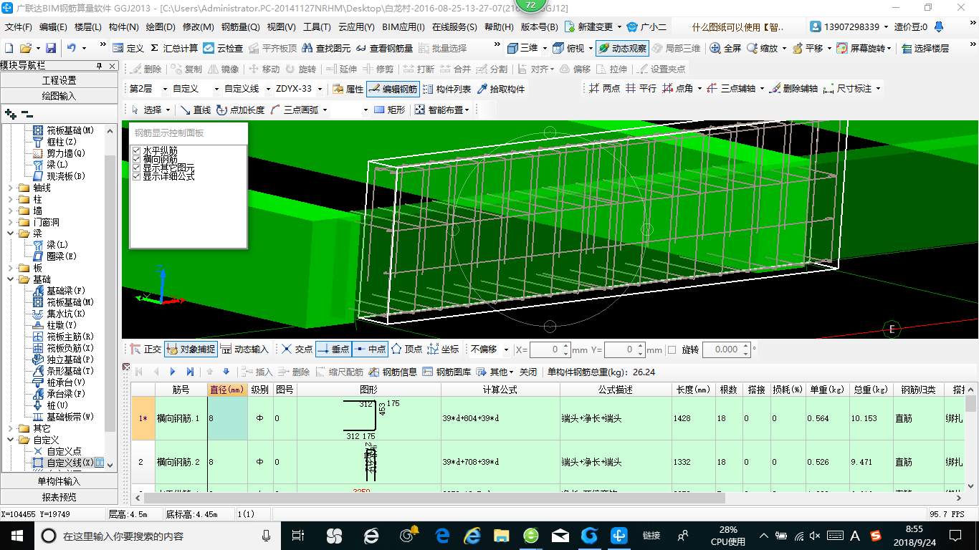Toggle 垂点 perpendicular snap
This screenshot has width=979, height=550.
coord(333,349)
